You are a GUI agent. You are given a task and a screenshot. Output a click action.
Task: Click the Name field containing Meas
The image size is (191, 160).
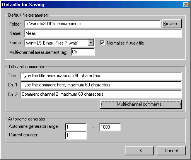point(103,33)
